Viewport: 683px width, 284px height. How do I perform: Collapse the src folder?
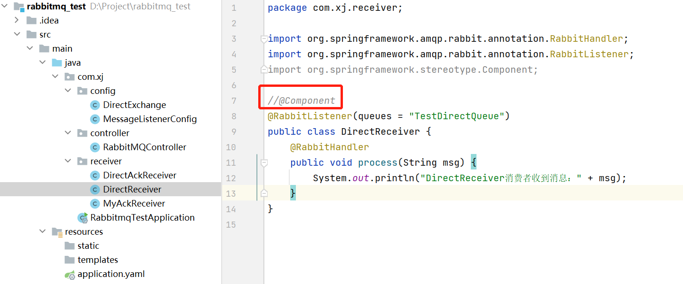[17, 34]
